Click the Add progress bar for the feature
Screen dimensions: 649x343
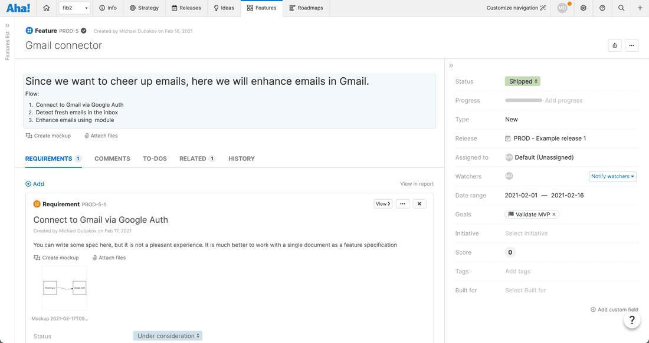pyautogui.click(x=523, y=100)
